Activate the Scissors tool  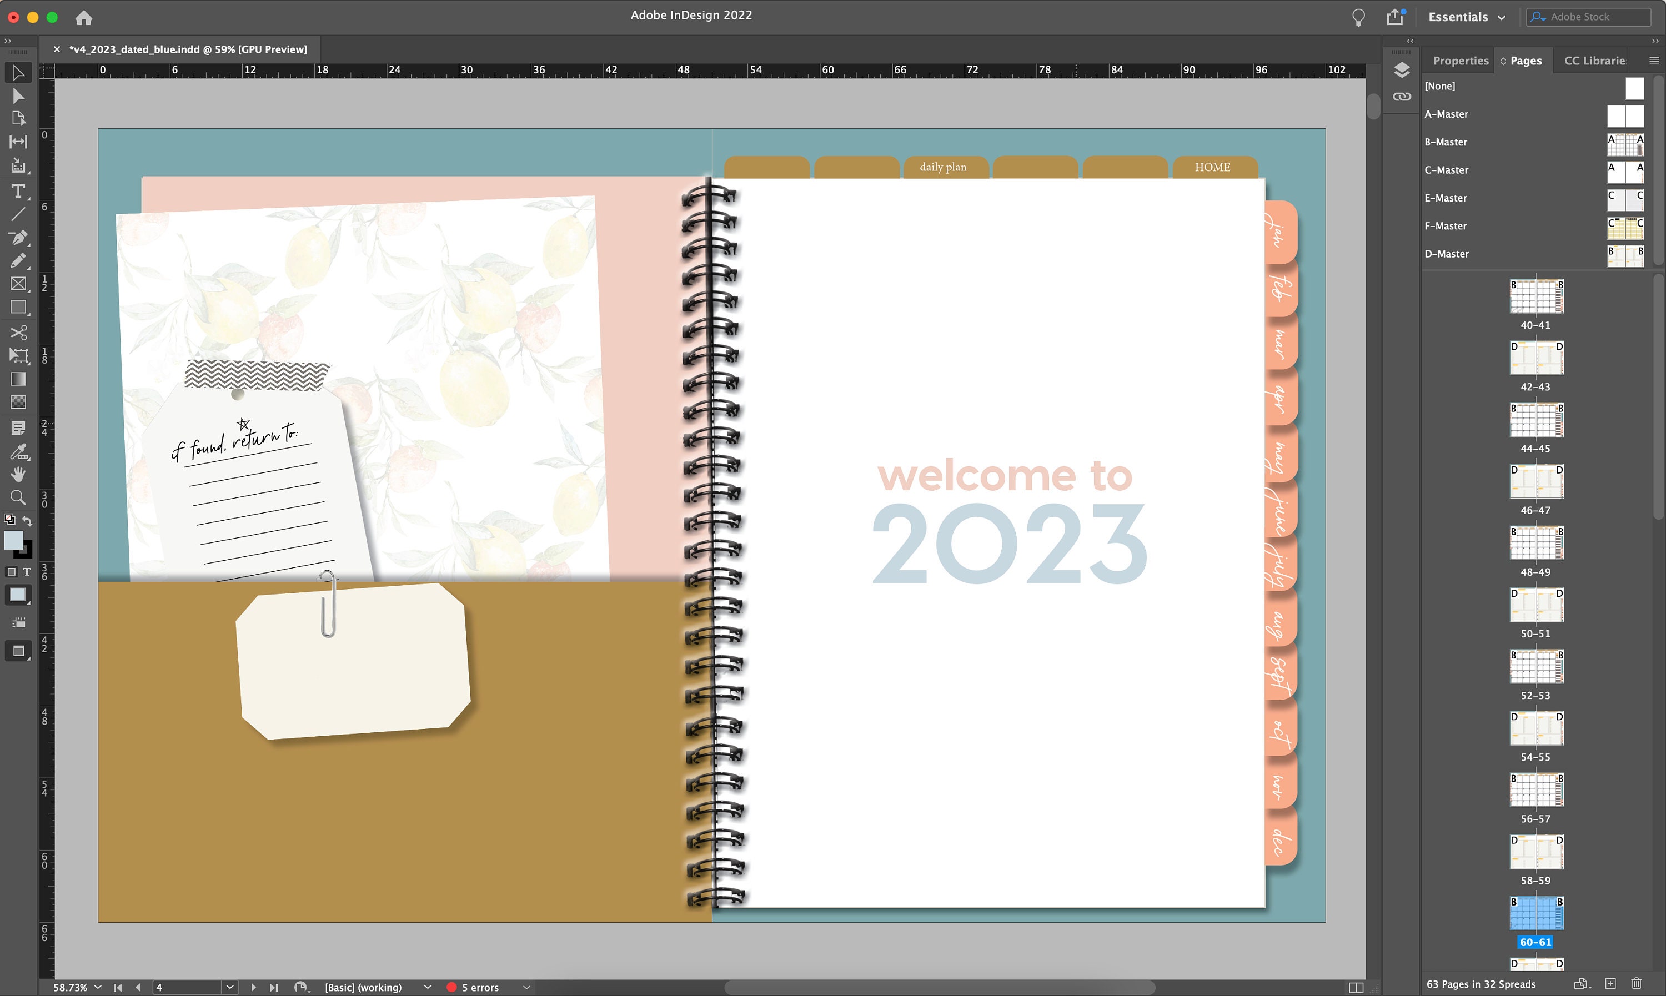pyautogui.click(x=18, y=333)
